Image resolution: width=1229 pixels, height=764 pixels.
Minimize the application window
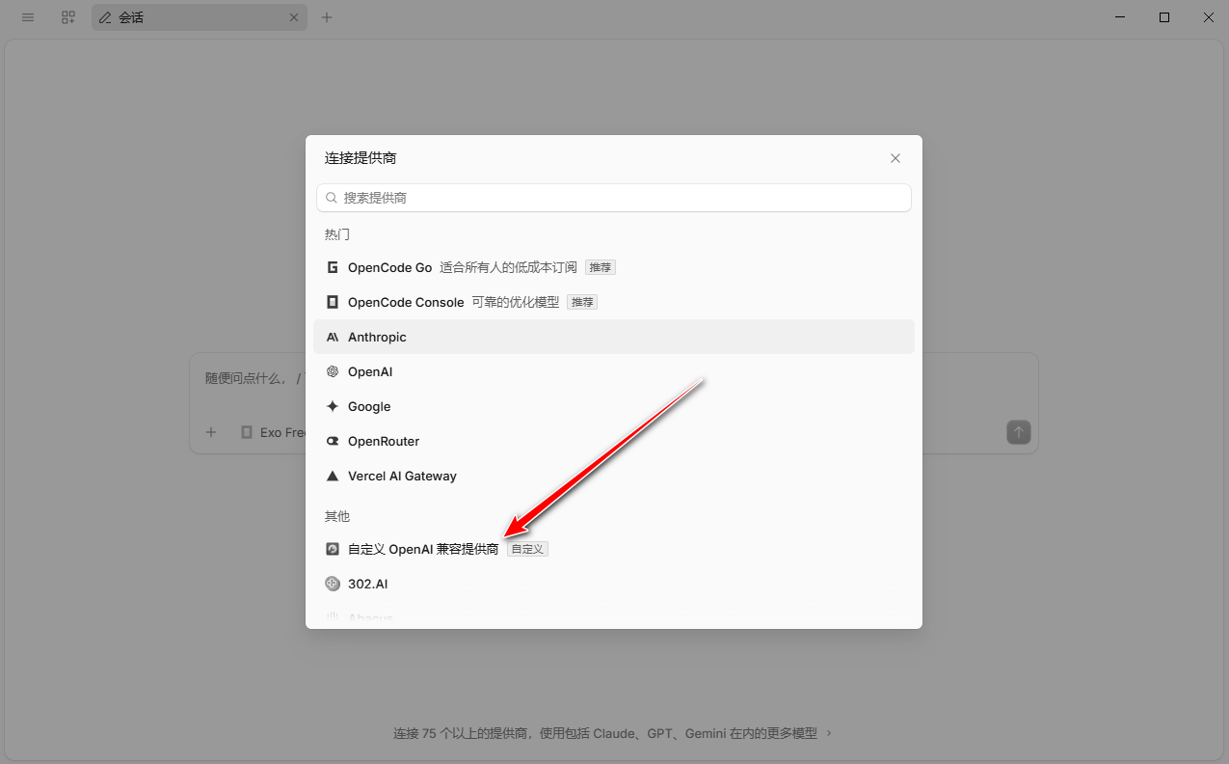[x=1120, y=17]
